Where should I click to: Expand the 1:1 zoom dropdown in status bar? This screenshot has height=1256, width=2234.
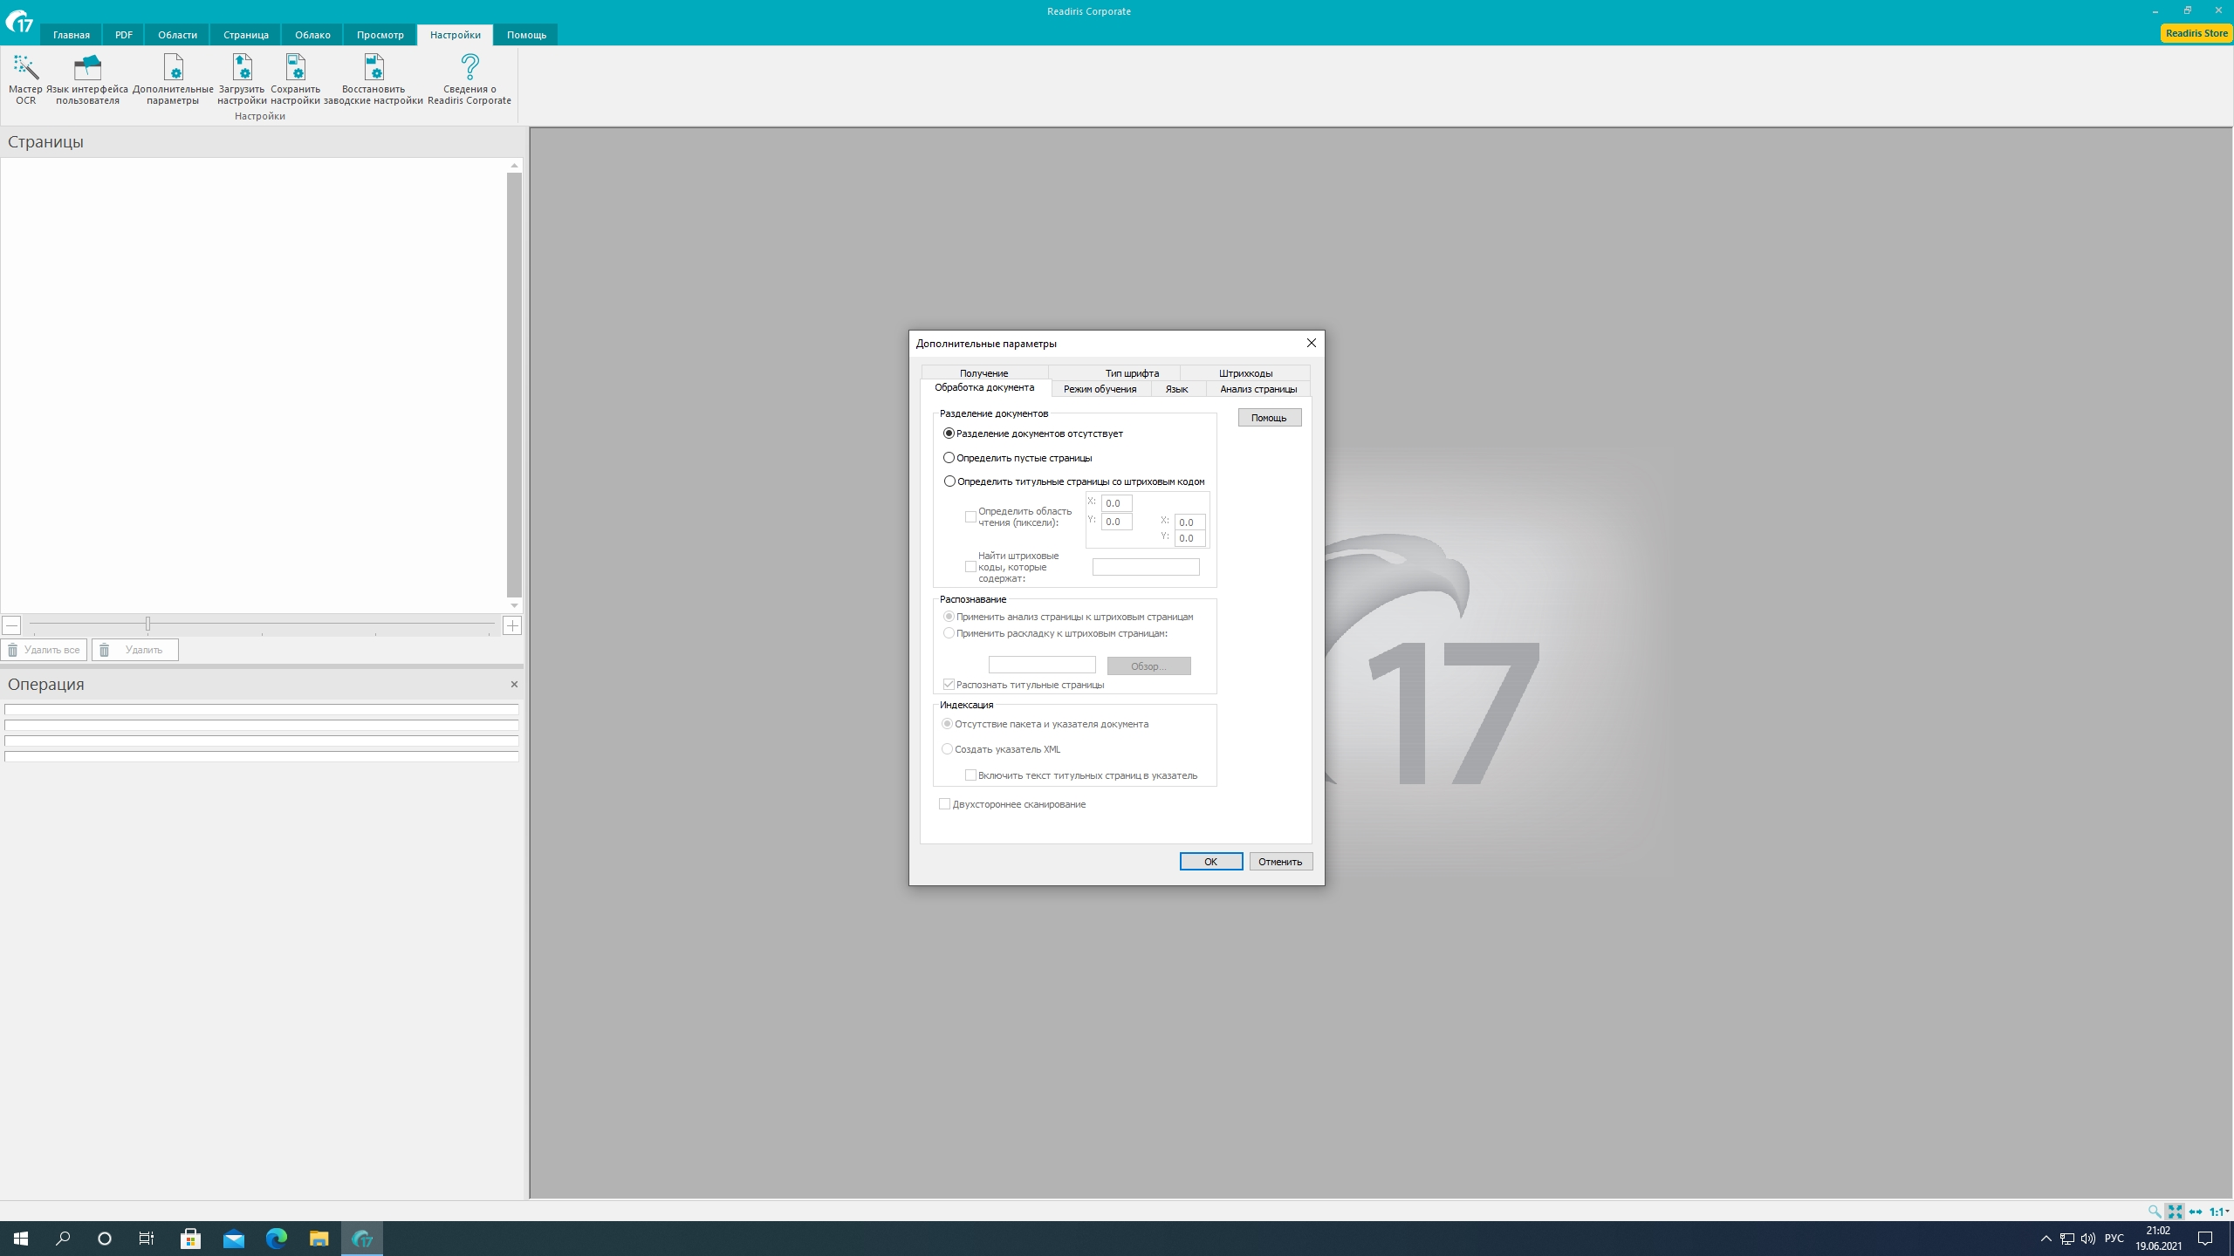[2228, 1212]
